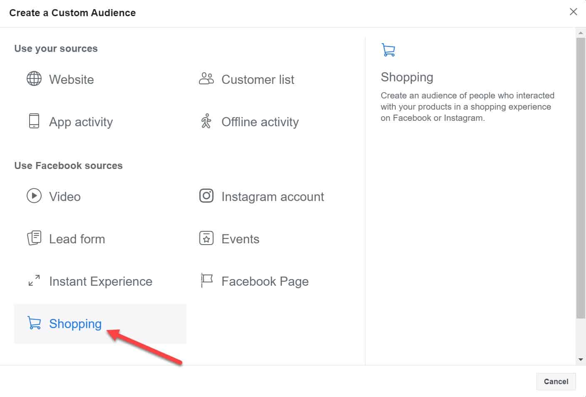
Task: Close the Create a Custom Audience dialog
Action: 573,12
